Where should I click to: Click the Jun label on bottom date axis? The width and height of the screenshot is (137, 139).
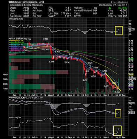point(14,137)
